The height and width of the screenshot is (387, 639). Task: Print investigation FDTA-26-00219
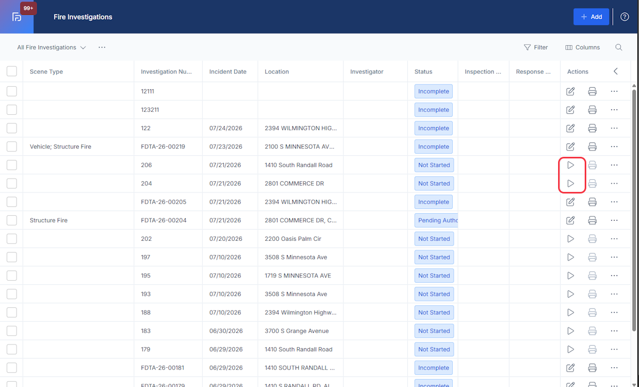[x=592, y=147]
